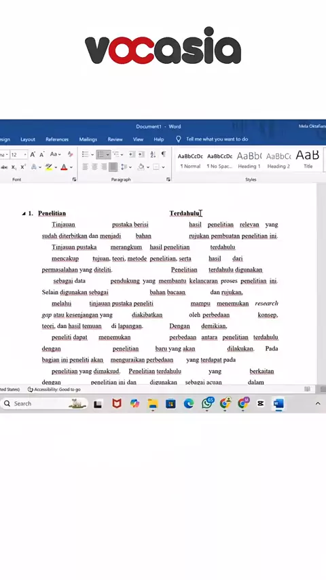
Task: Switch to the View tab
Action: (x=138, y=139)
